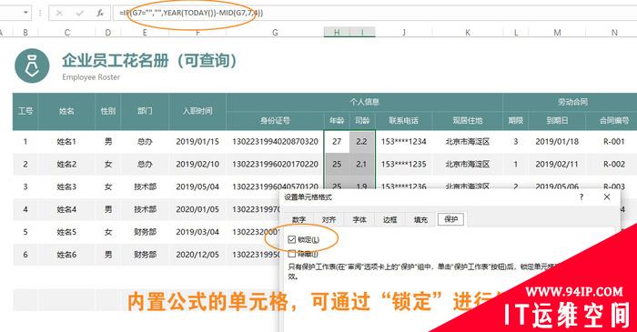
Task: Click the title 企业员工花名册（可查询）
Action: [x=149, y=61]
